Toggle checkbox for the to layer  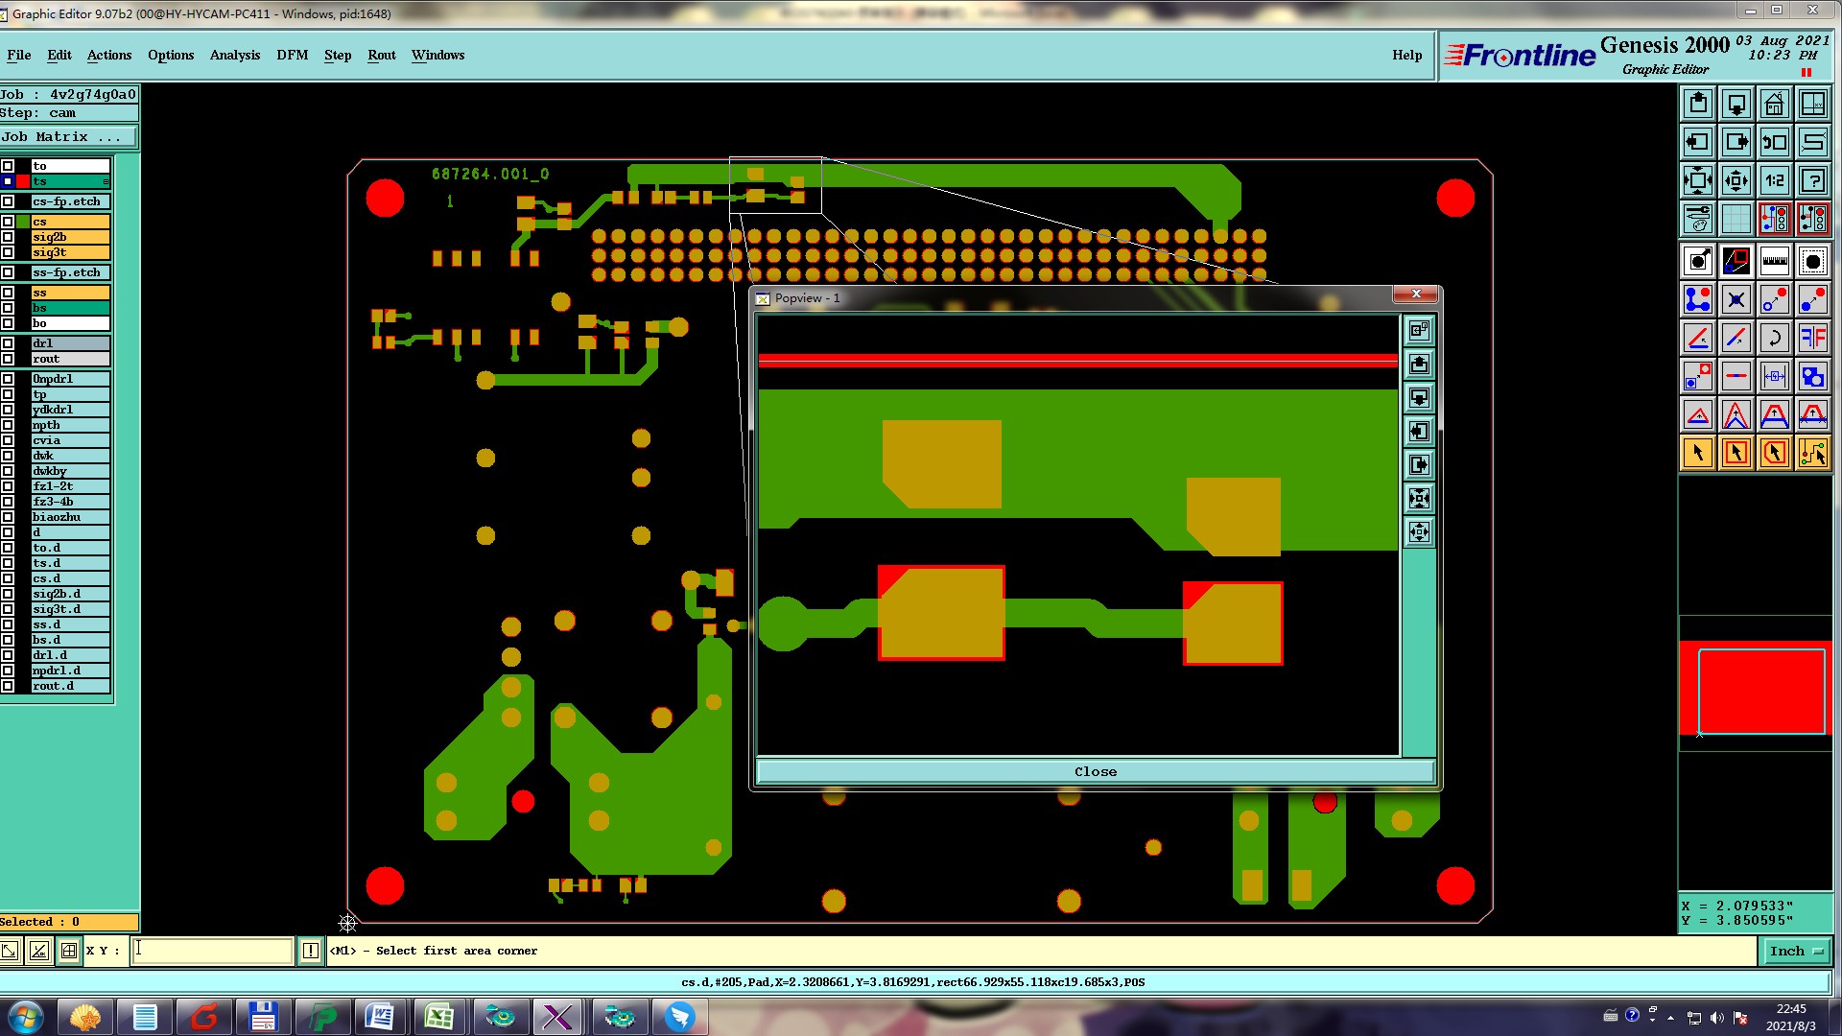[x=8, y=166]
